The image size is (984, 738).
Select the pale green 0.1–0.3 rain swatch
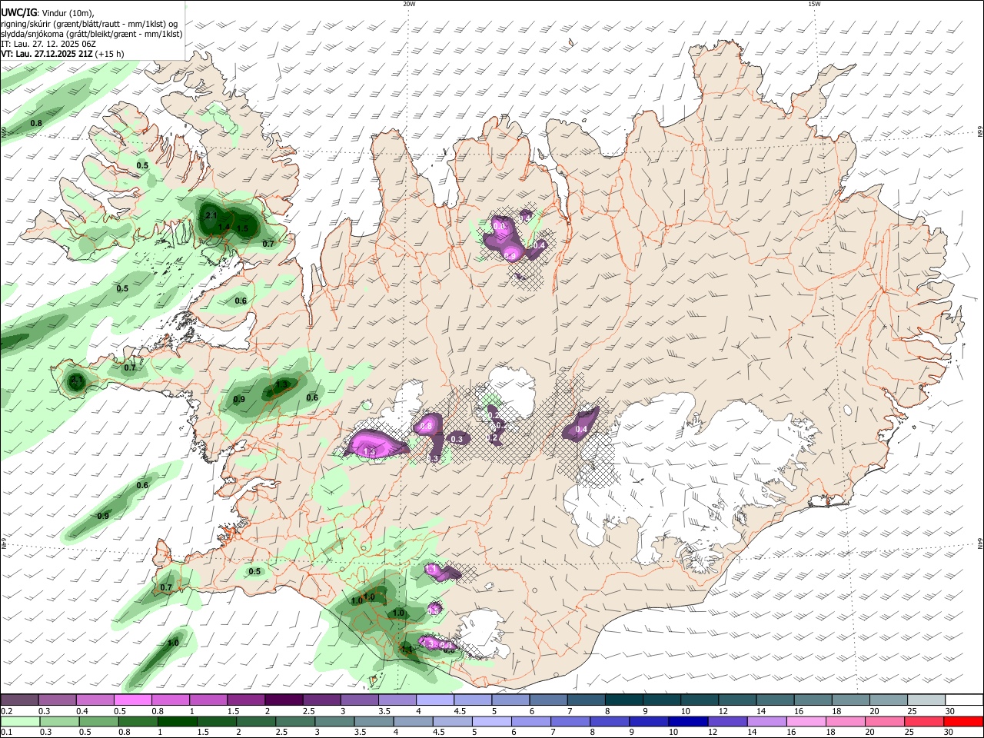click(20, 721)
